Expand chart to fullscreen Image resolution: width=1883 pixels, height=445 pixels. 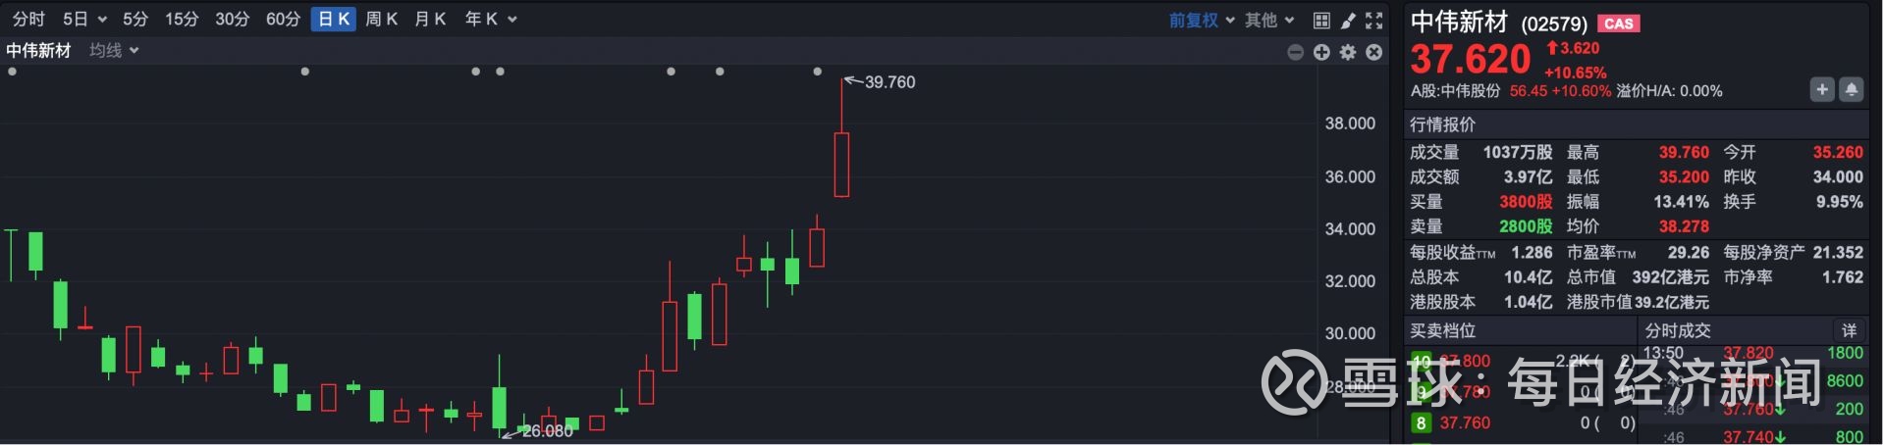pyautogui.click(x=1374, y=20)
